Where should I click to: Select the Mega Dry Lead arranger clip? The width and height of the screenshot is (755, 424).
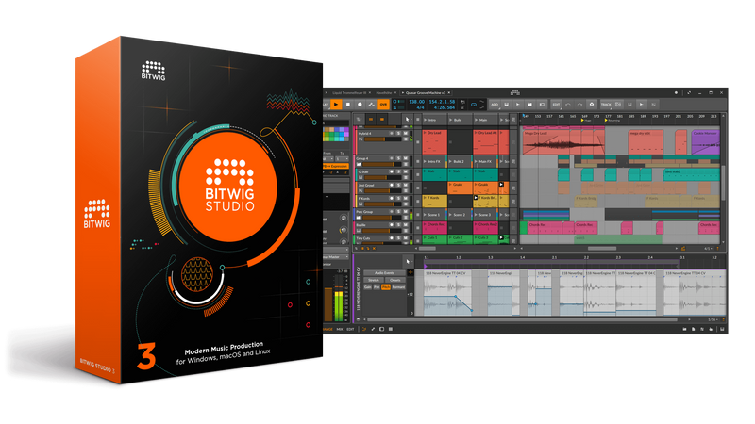pos(563,140)
